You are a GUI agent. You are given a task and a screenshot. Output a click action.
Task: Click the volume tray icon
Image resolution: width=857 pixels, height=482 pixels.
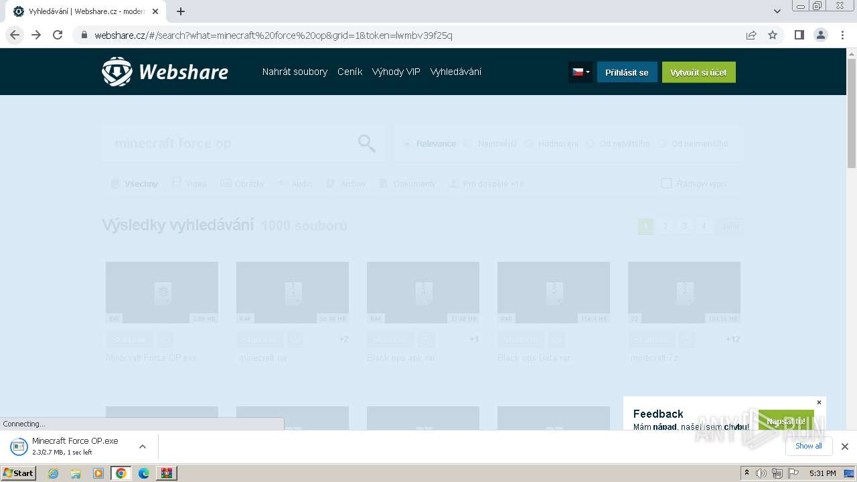[761, 473]
